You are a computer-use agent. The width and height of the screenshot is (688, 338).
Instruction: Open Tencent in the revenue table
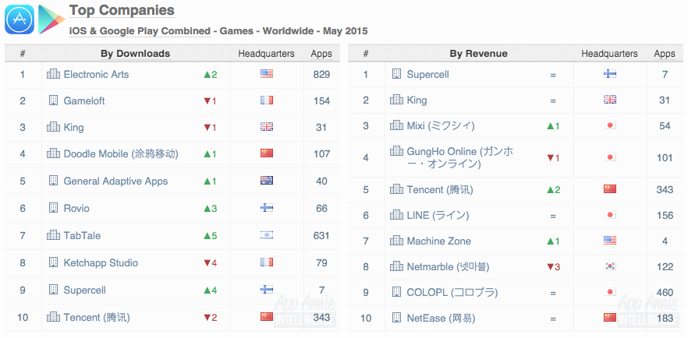pos(440,189)
